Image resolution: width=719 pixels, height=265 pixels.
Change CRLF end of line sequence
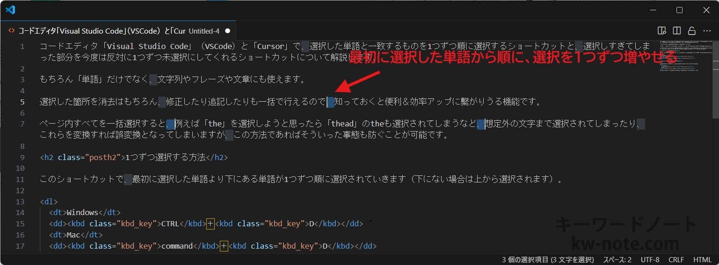pyautogui.click(x=676, y=259)
